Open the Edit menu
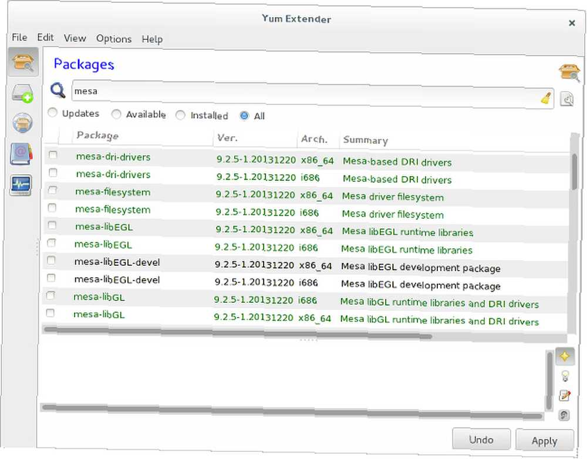This screenshot has height=459, width=587. tap(45, 38)
